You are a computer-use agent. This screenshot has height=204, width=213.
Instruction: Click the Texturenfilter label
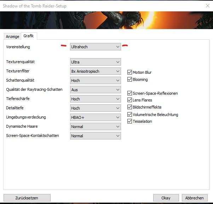(18, 71)
